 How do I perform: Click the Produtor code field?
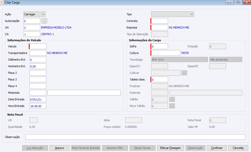tap(160, 86)
